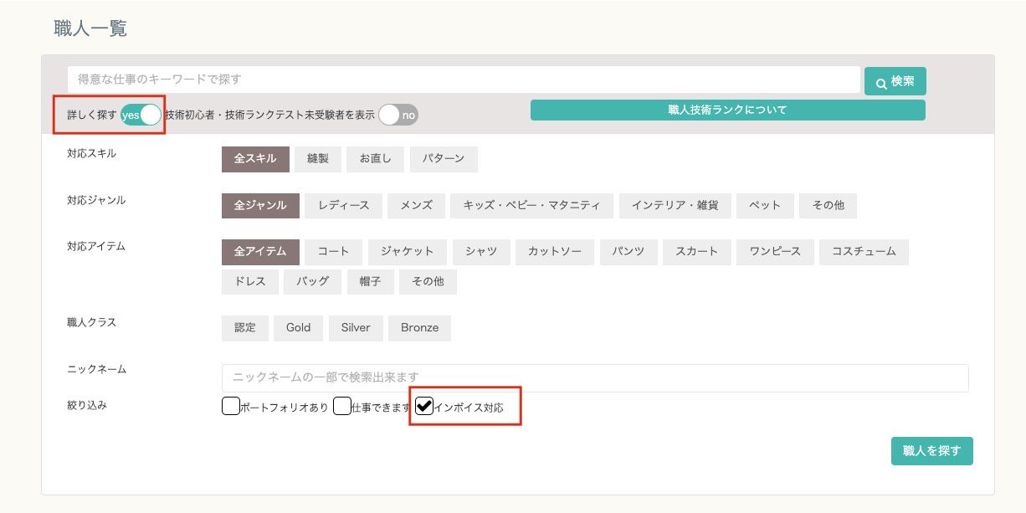Choose メンズ genre

(x=416, y=205)
